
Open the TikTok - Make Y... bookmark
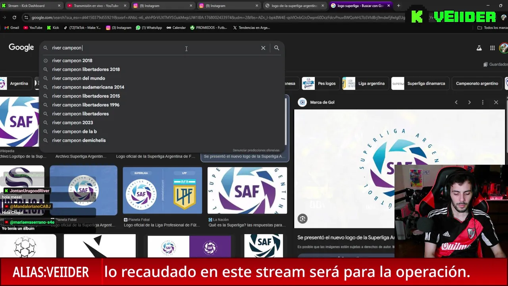click(x=82, y=28)
